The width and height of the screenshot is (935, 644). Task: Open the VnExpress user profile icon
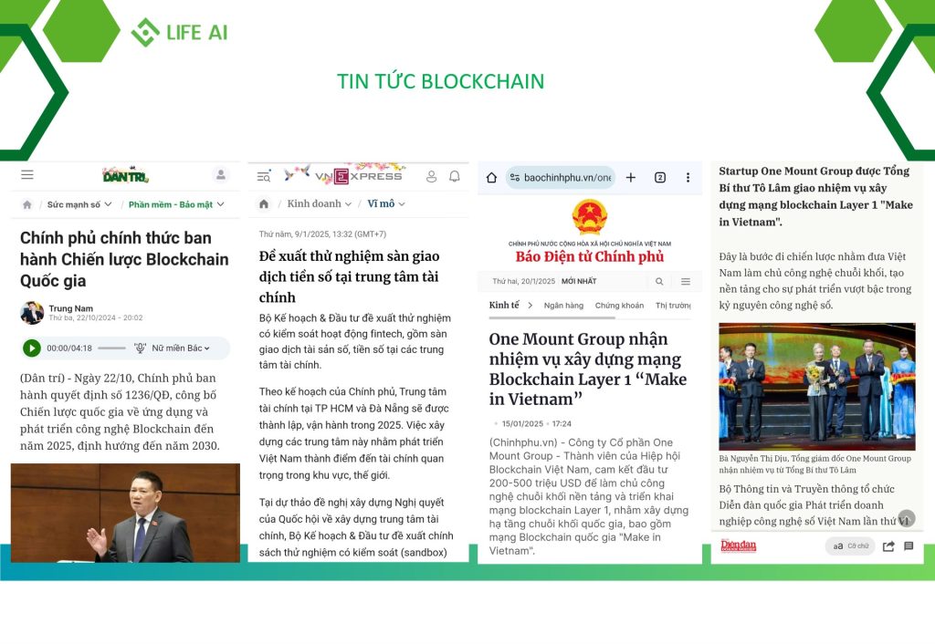tap(431, 176)
